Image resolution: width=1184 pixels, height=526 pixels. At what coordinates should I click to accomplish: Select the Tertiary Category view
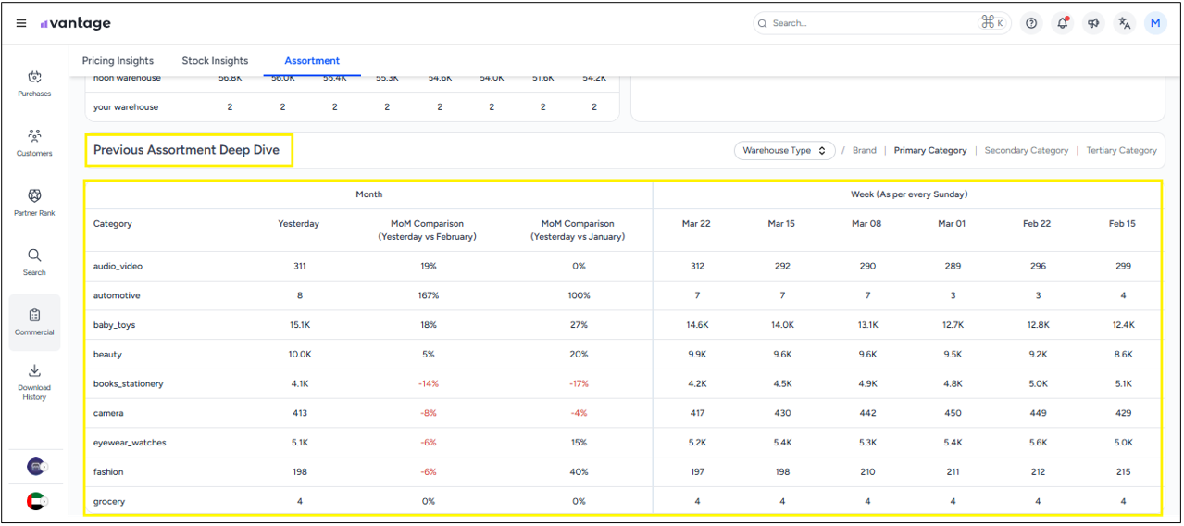coord(1121,150)
